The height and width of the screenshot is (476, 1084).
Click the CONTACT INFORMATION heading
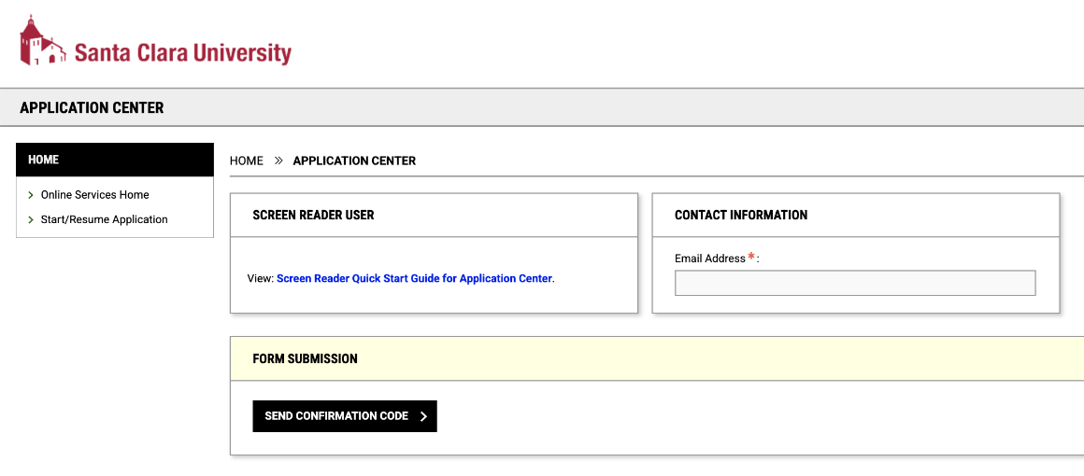click(x=741, y=215)
